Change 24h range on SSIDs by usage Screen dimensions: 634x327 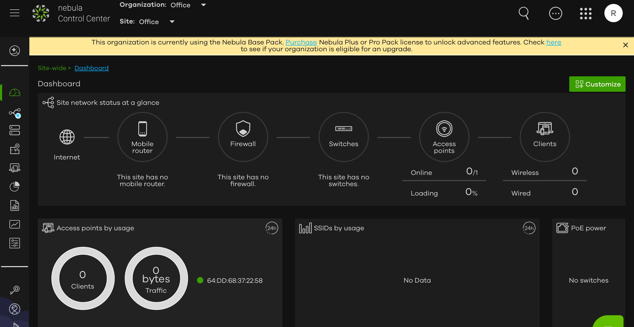pyautogui.click(x=529, y=228)
